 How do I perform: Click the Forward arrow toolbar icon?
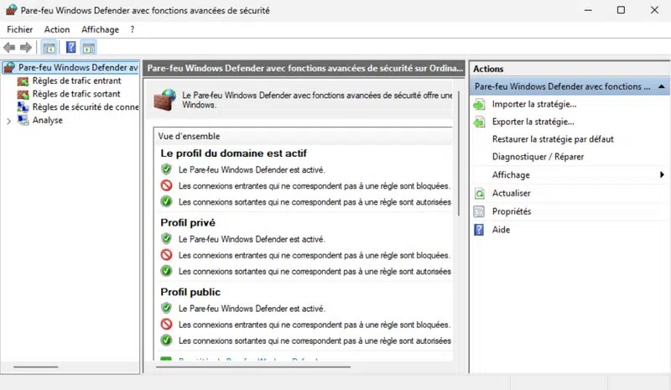(26, 48)
